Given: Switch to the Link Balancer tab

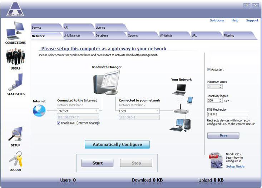Looking at the screenshot, I should tap(78, 35).
